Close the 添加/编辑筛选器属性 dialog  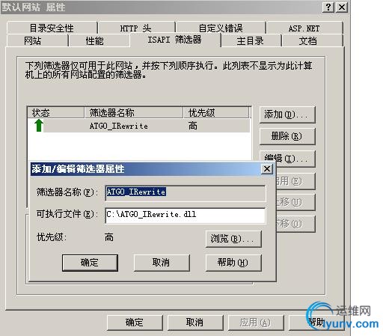pyautogui.click(x=267, y=169)
